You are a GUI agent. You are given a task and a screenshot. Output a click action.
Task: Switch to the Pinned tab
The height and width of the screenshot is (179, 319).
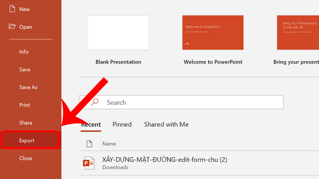click(122, 124)
